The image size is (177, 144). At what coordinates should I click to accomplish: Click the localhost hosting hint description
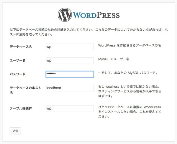click(130, 91)
